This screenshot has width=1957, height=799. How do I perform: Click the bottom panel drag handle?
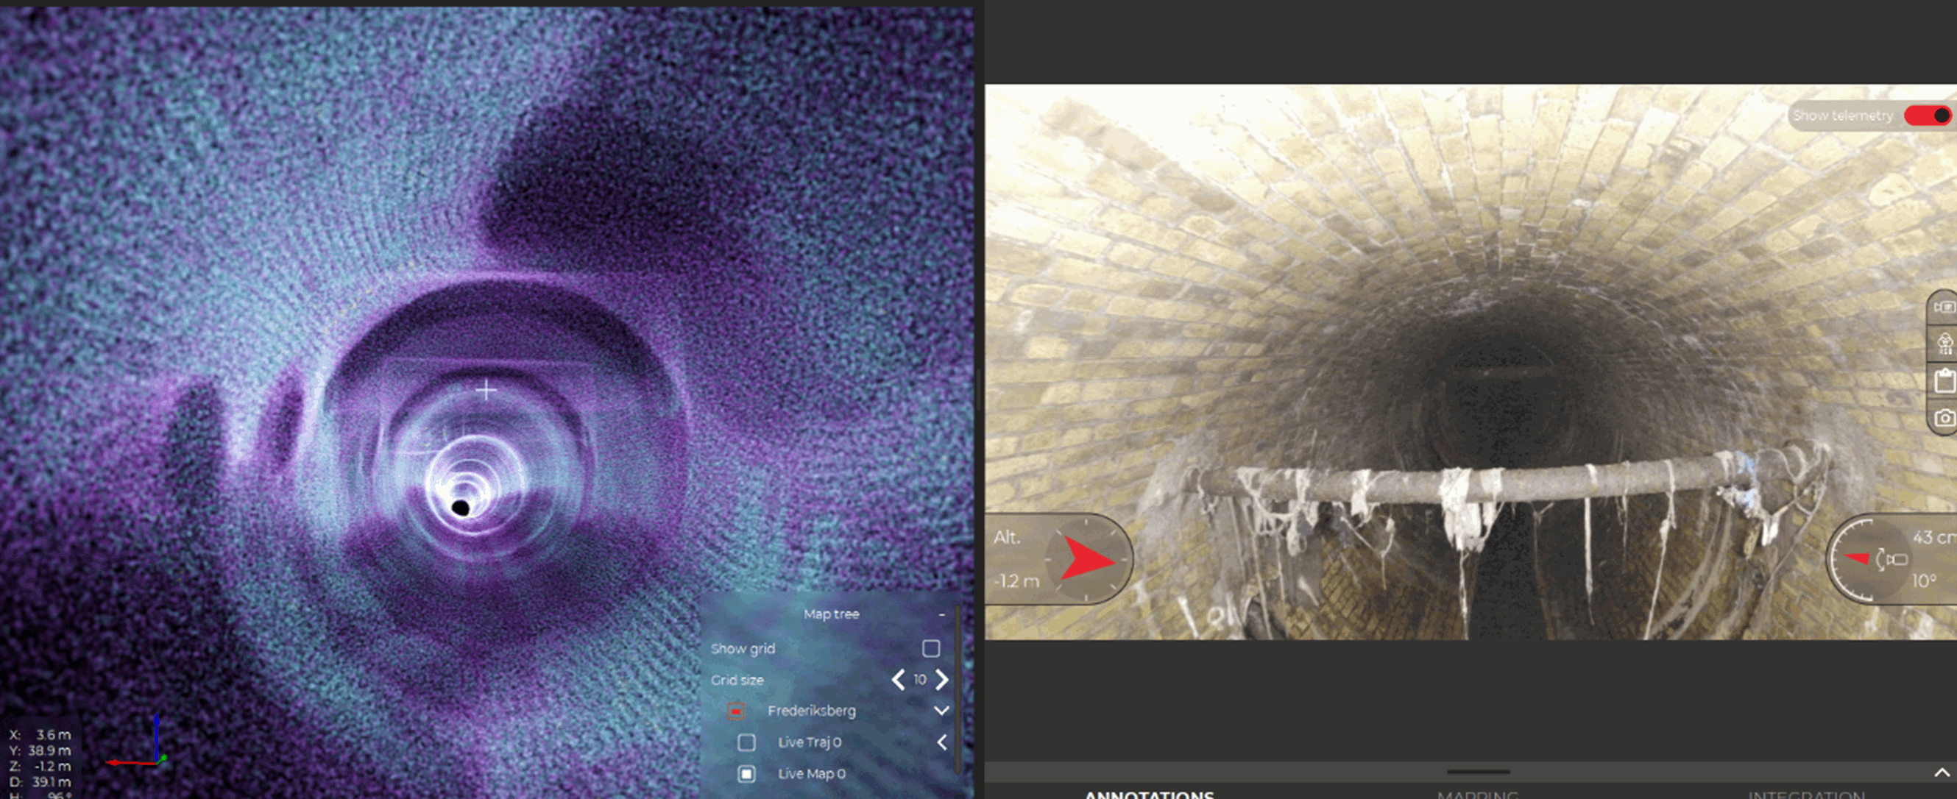[x=1478, y=772]
